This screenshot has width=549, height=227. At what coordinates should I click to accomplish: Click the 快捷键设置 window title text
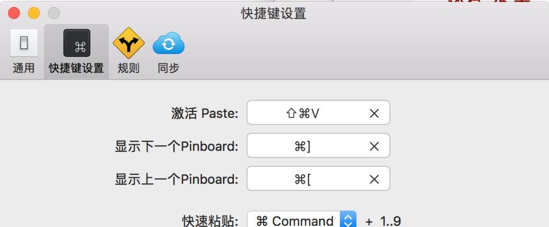tap(273, 14)
